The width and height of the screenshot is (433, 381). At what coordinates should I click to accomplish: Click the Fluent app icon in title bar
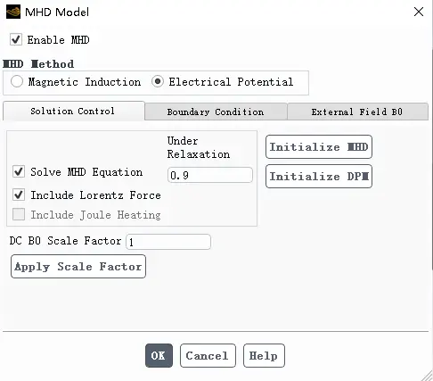pos(13,12)
